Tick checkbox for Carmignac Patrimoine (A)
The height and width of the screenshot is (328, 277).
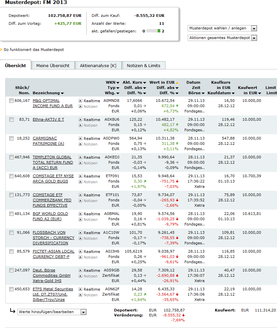coord(11,139)
